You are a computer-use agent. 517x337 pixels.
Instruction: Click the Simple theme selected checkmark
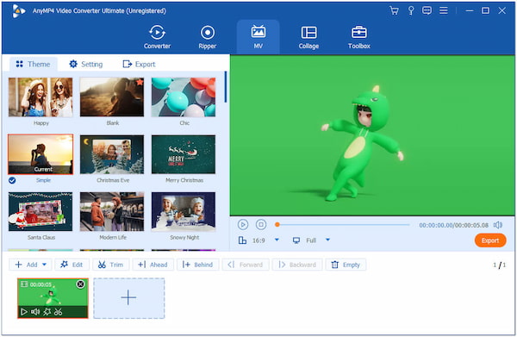(12, 180)
